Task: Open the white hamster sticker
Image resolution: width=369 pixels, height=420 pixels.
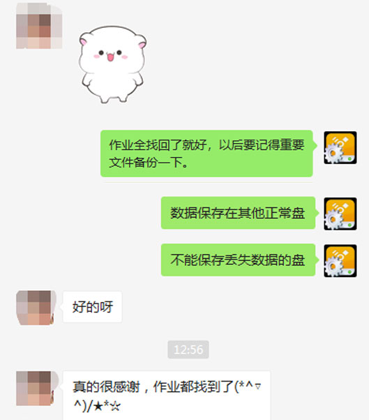Action: click(112, 65)
